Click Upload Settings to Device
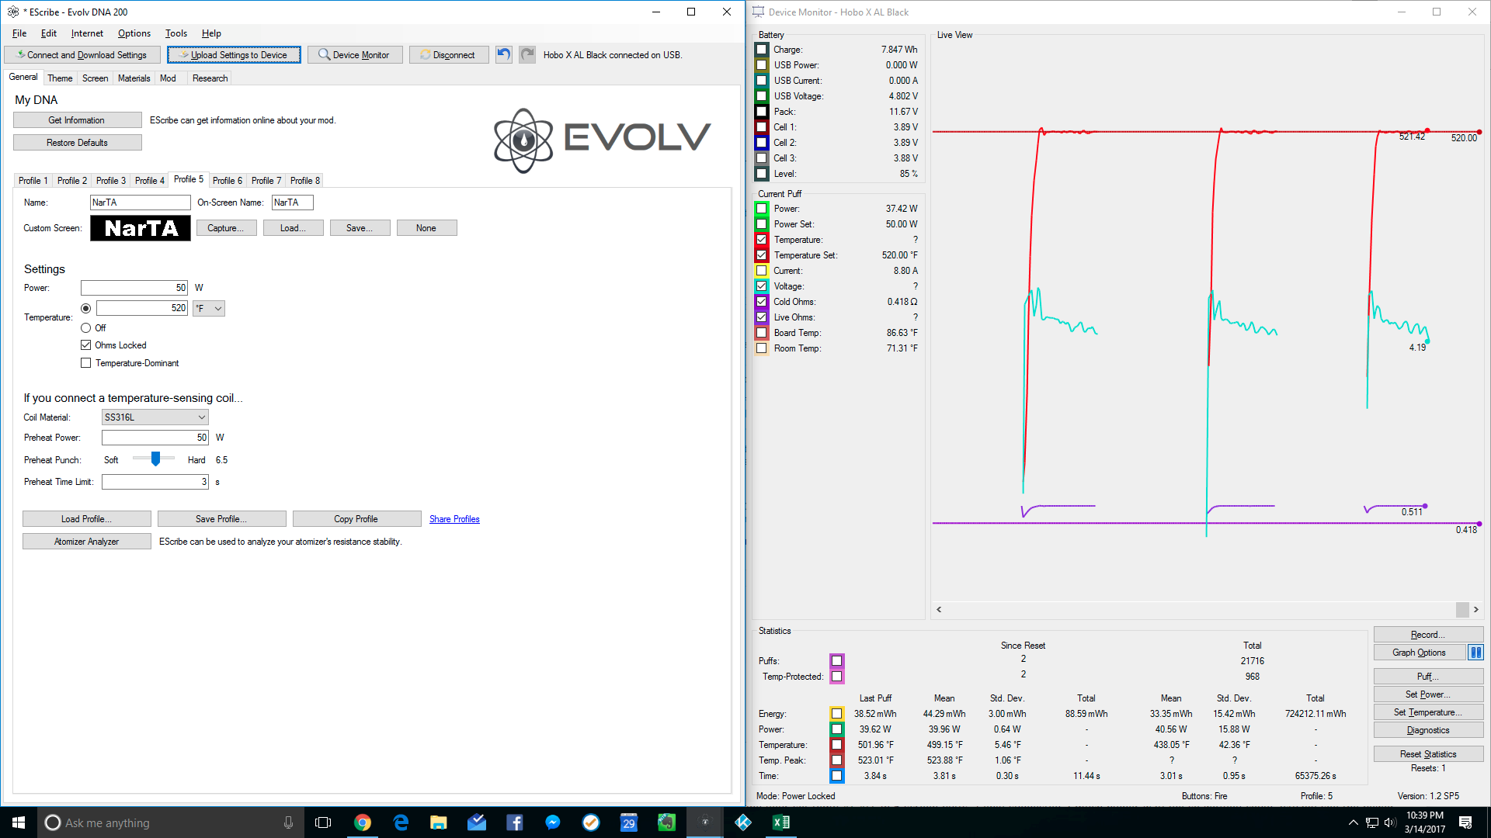Screen dimensions: 1491x838 [x=234, y=55]
